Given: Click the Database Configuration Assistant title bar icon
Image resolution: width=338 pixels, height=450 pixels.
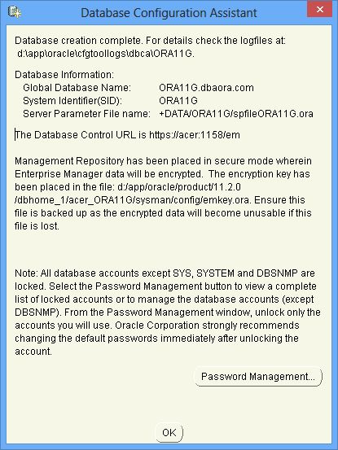Looking at the screenshot, I should point(14,12).
